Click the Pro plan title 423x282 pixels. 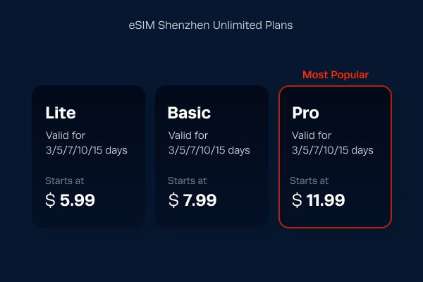click(306, 113)
